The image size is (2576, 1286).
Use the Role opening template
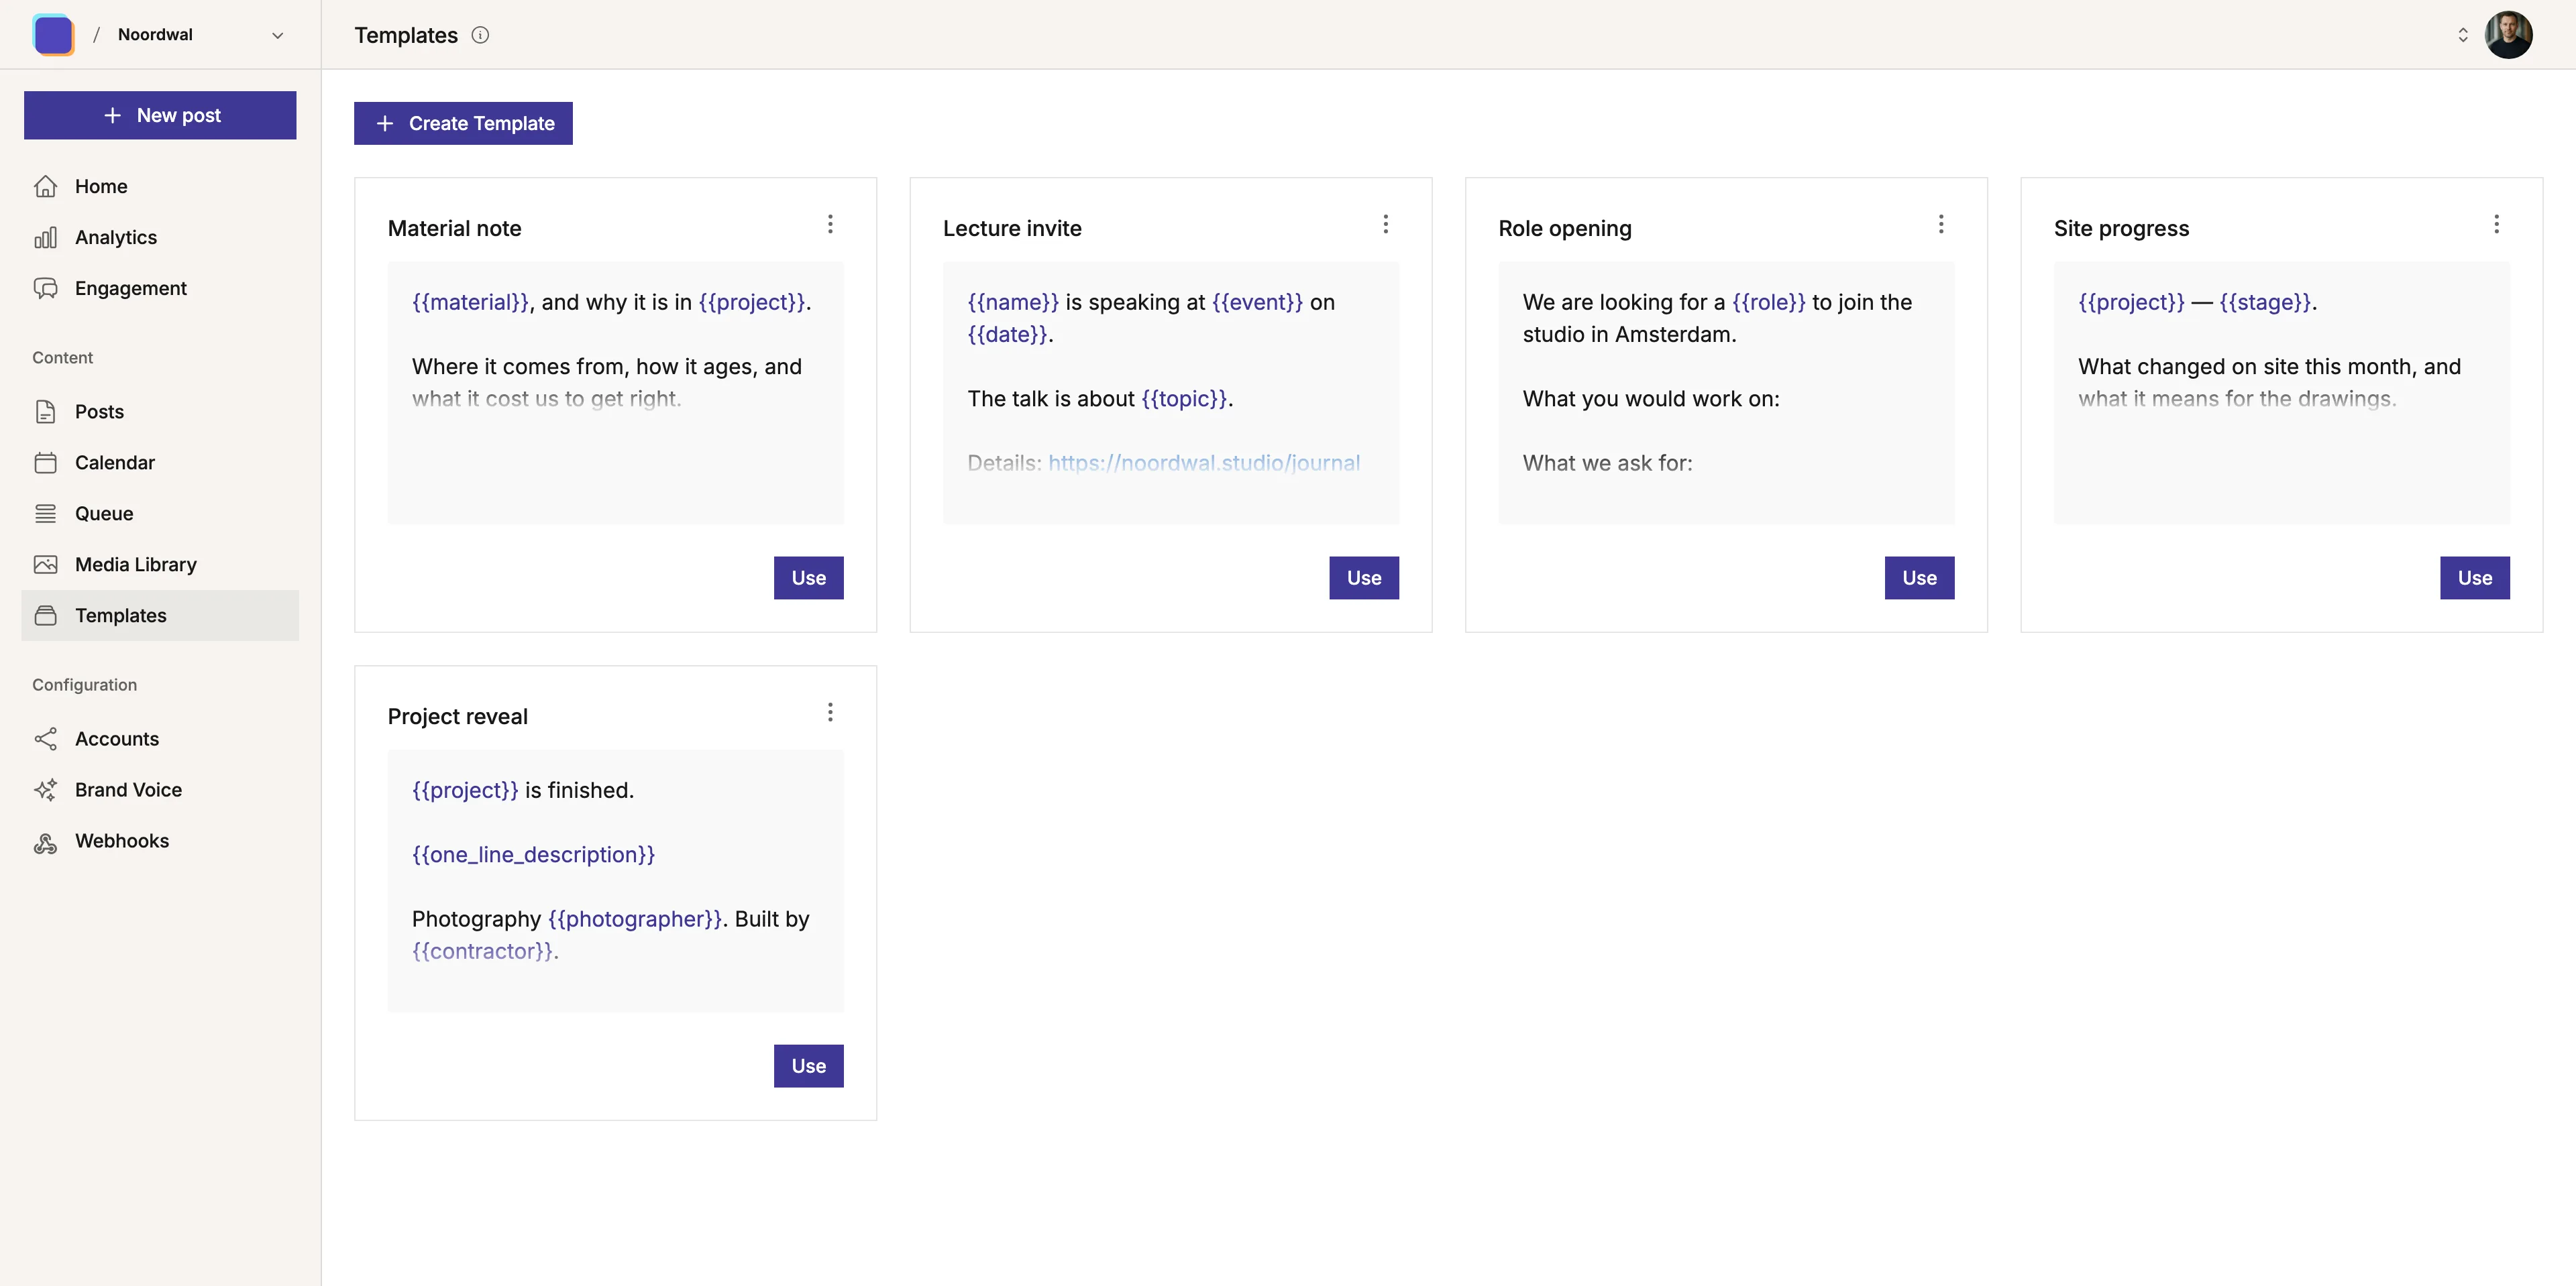[1920, 577]
